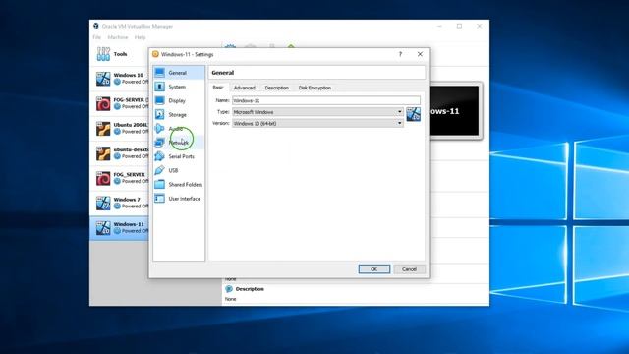Switch to the Disk Encryption tab
Viewport: 629px width, 354px height.
[x=314, y=88]
